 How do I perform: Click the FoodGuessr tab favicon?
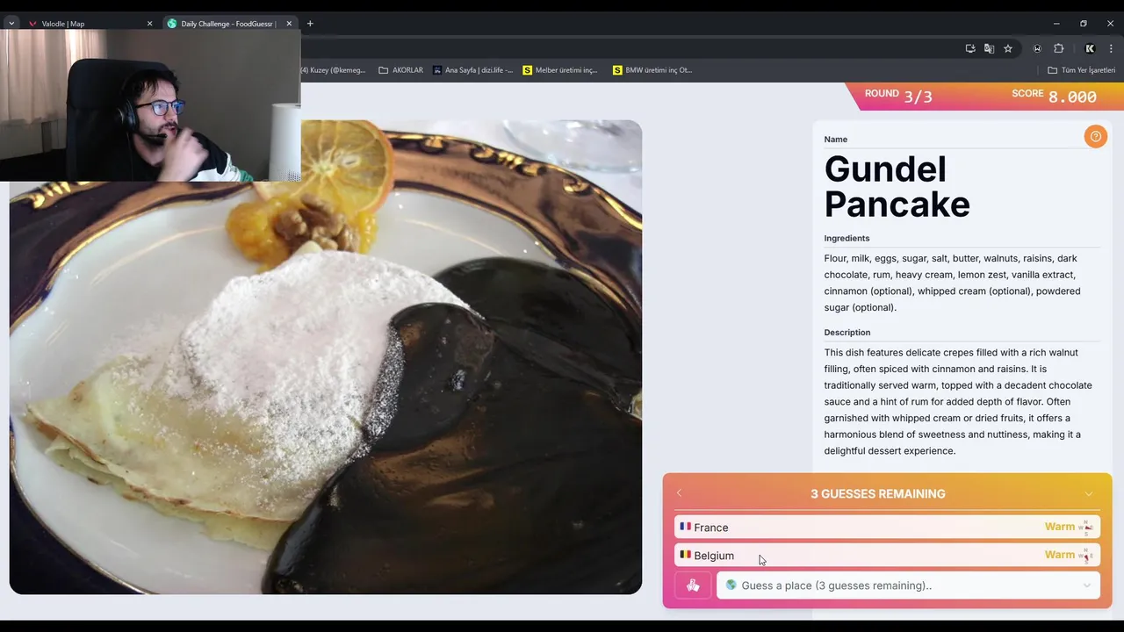coord(172,24)
